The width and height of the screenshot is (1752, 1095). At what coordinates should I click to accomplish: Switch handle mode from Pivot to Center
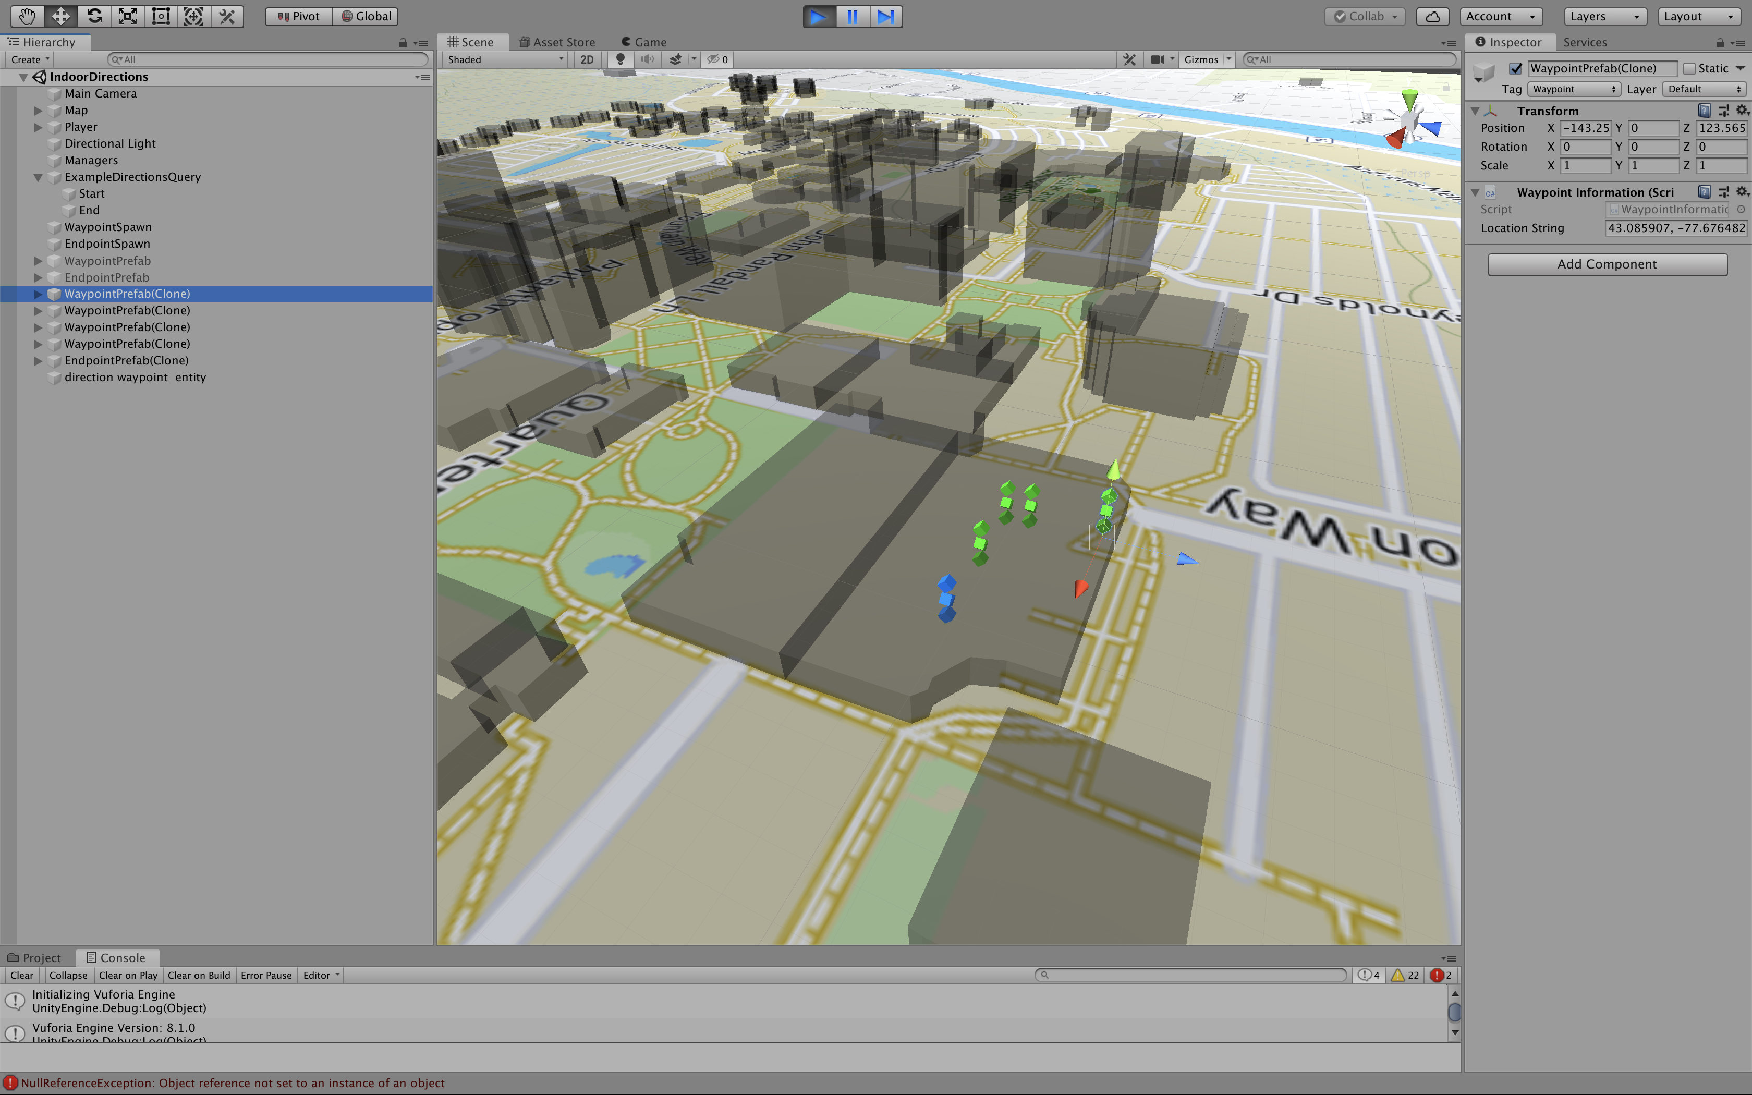coord(297,16)
